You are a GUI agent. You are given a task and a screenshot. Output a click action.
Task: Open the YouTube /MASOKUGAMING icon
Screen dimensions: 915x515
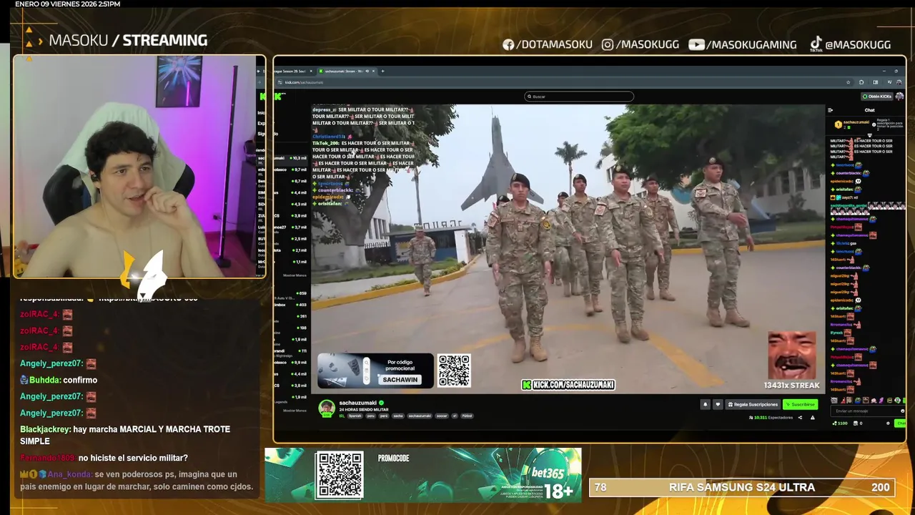pyautogui.click(x=696, y=44)
